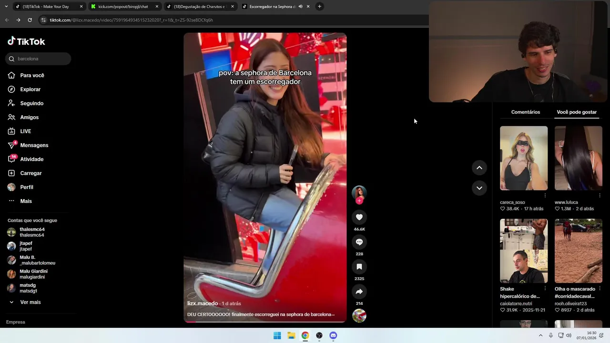Screen dimensions: 610x343
Task: Go to previous video up arrow
Action: pos(479,168)
